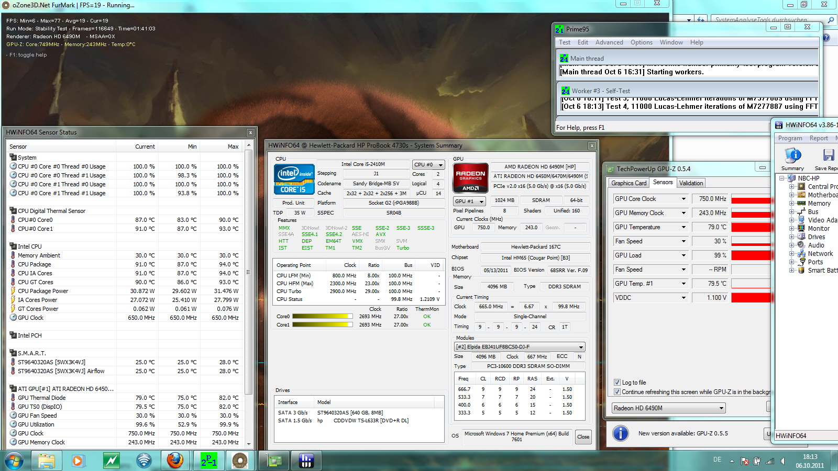This screenshot has width=838, height=471.
Task: Switch to Prime95 taskbar icon
Action: click(208, 461)
